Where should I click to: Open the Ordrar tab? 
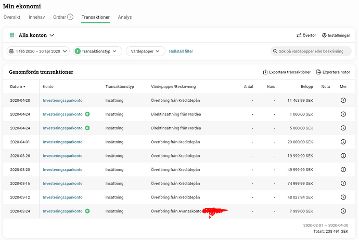coord(63,17)
